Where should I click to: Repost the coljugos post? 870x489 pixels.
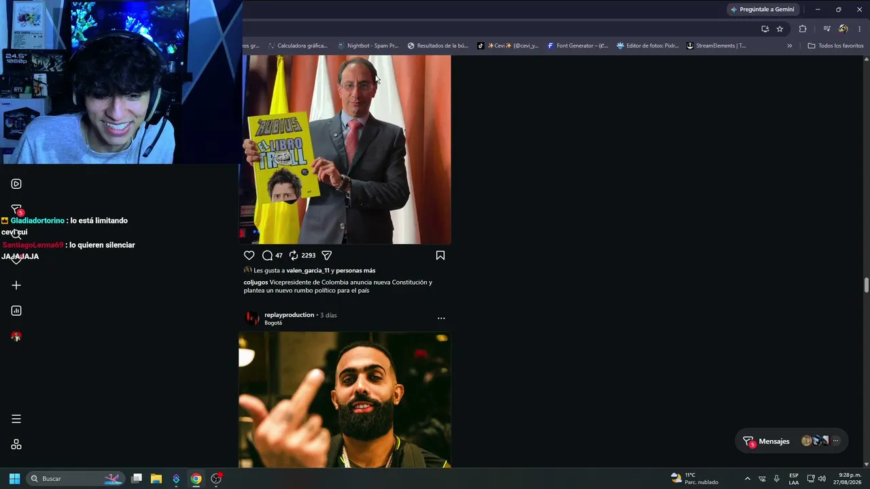pyautogui.click(x=294, y=255)
